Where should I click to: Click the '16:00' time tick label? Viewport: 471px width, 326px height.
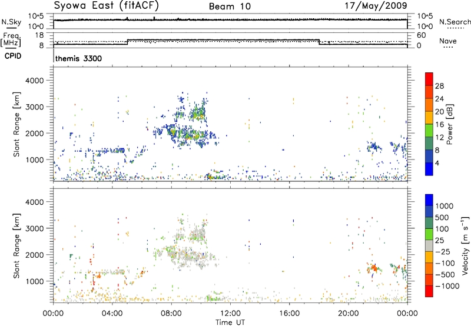coord(289,314)
